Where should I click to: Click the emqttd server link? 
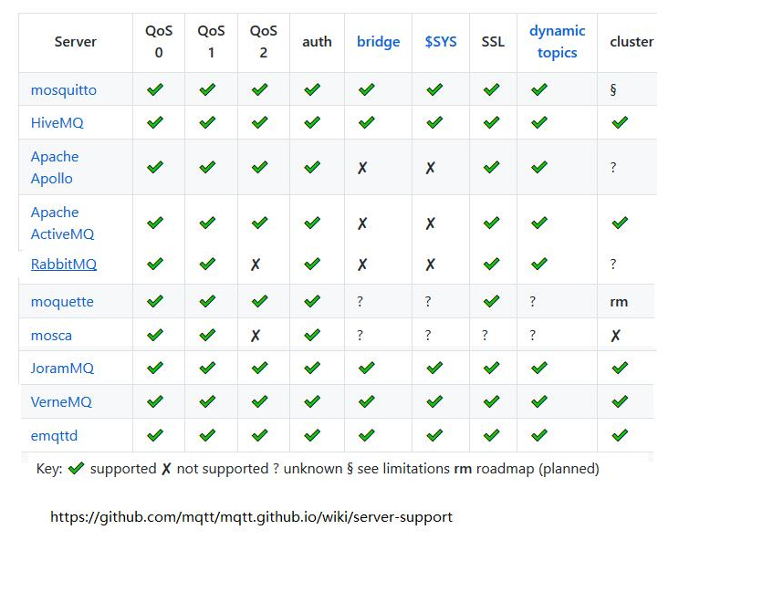pyautogui.click(x=54, y=435)
